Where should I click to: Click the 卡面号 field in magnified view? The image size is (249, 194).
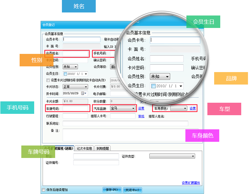tap(175, 49)
